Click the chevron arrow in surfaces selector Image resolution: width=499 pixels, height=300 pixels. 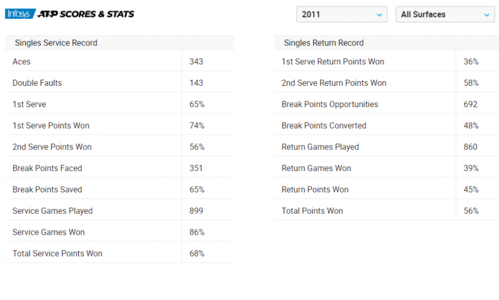coord(486,15)
